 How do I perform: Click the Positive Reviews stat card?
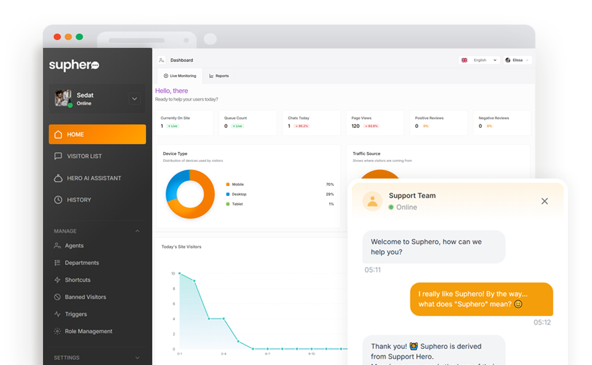point(438,123)
